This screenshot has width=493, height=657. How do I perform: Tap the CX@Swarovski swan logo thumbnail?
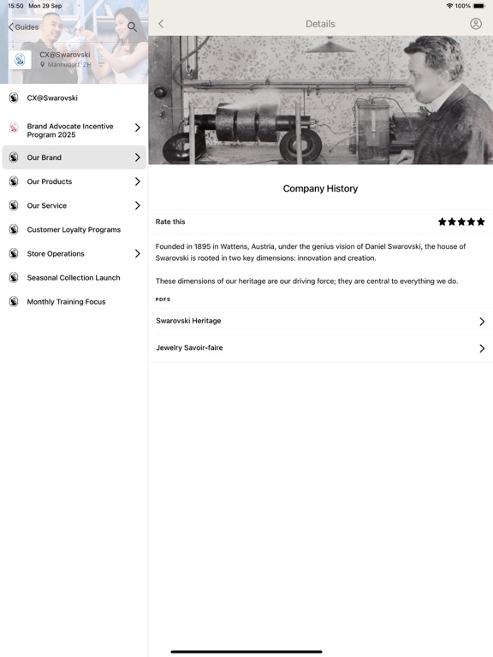[20, 60]
